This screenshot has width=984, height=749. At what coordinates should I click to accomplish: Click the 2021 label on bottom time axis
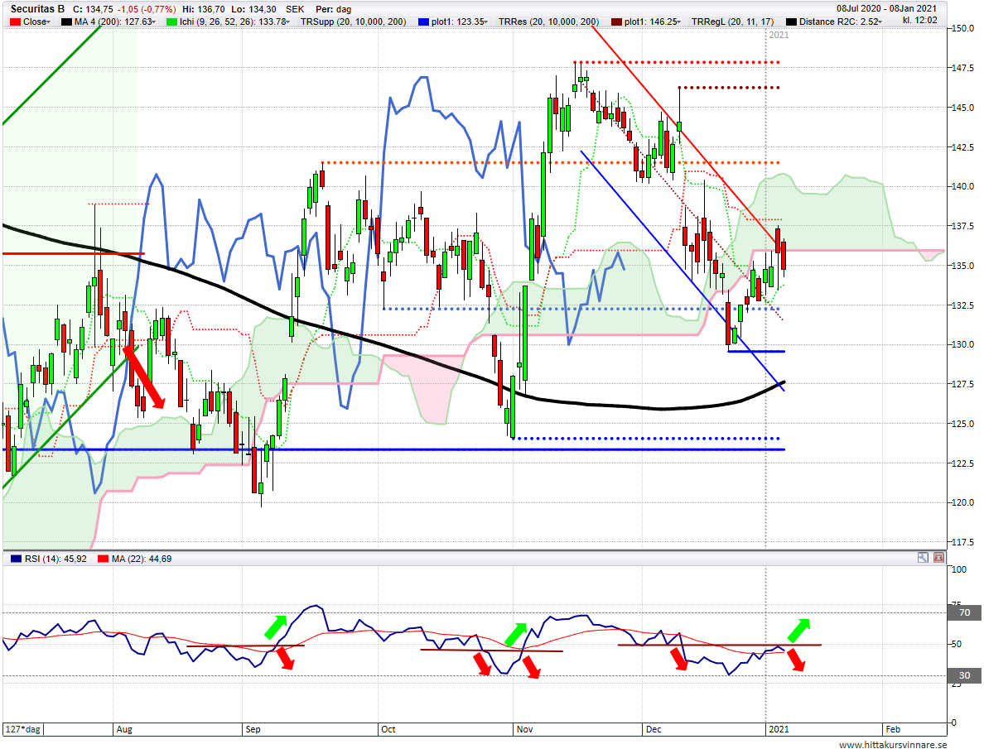(x=779, y=730)
